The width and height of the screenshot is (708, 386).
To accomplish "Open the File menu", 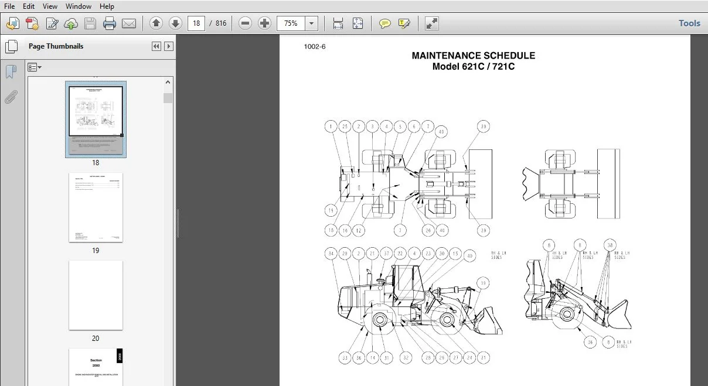I will pos(9,6).
